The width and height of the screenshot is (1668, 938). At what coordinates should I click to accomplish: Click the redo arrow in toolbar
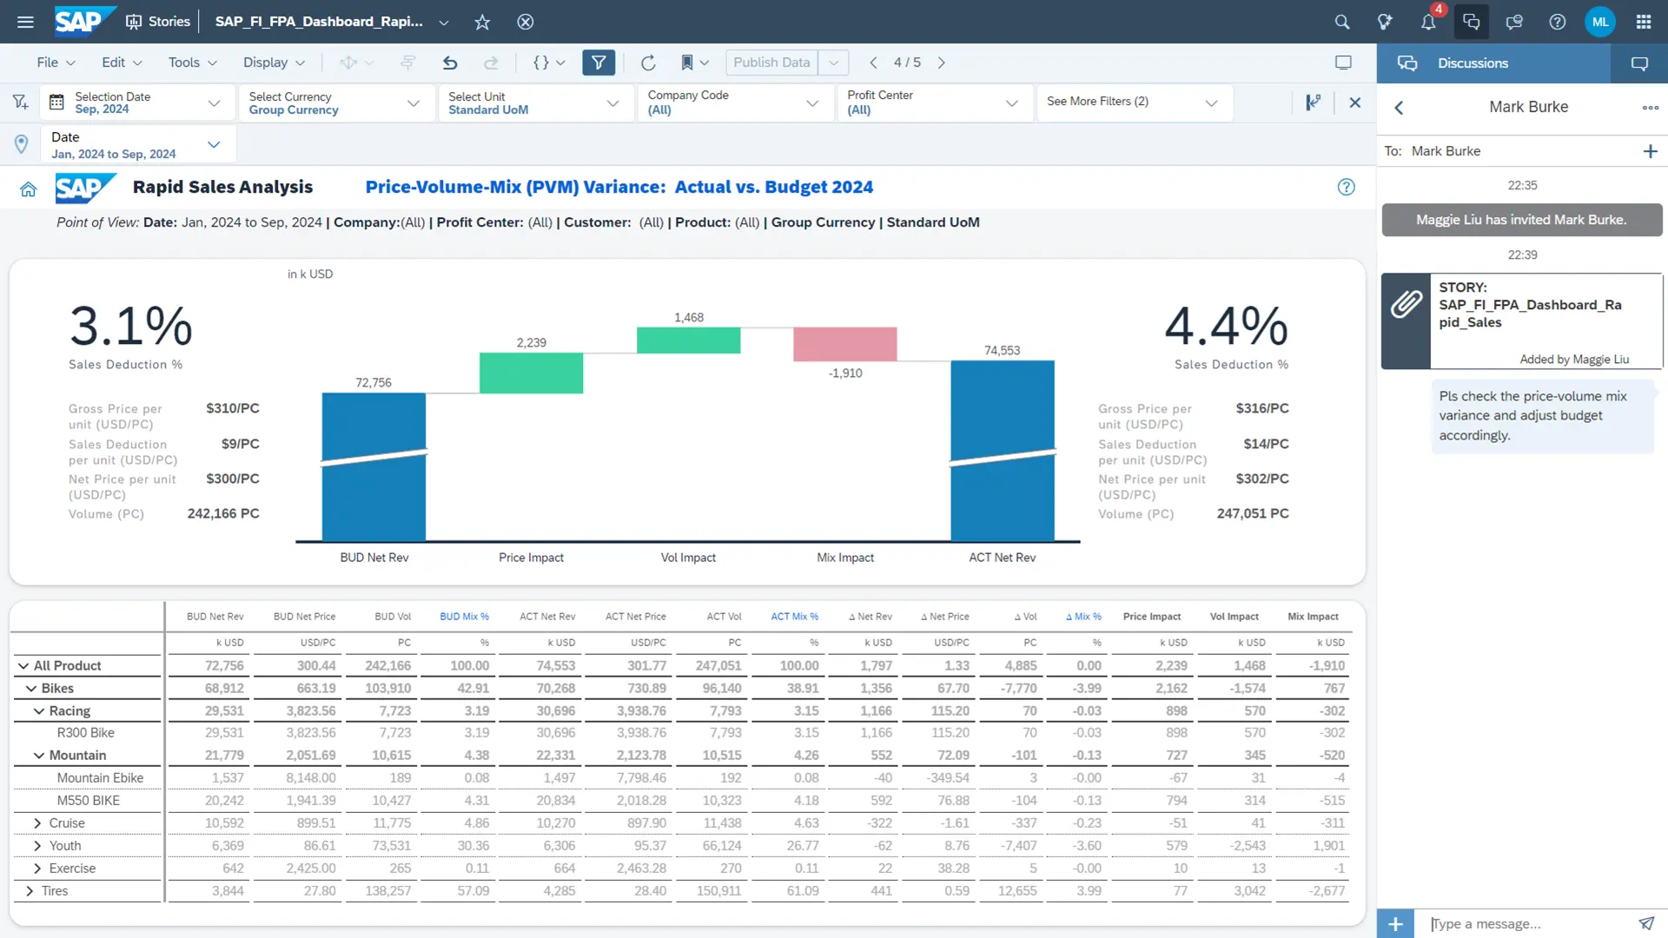pos(491,63)
